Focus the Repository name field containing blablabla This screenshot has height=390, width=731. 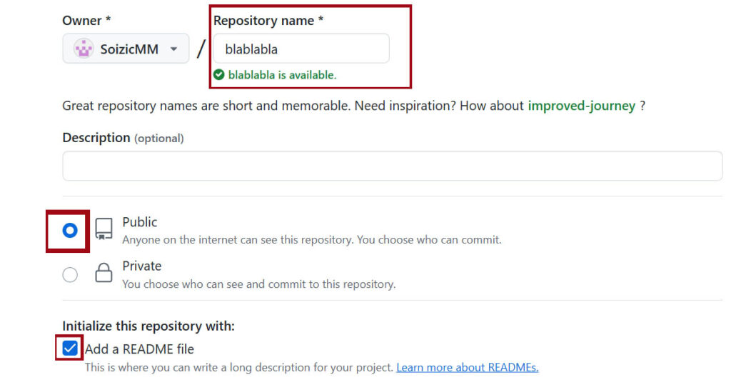click(301, 49)
